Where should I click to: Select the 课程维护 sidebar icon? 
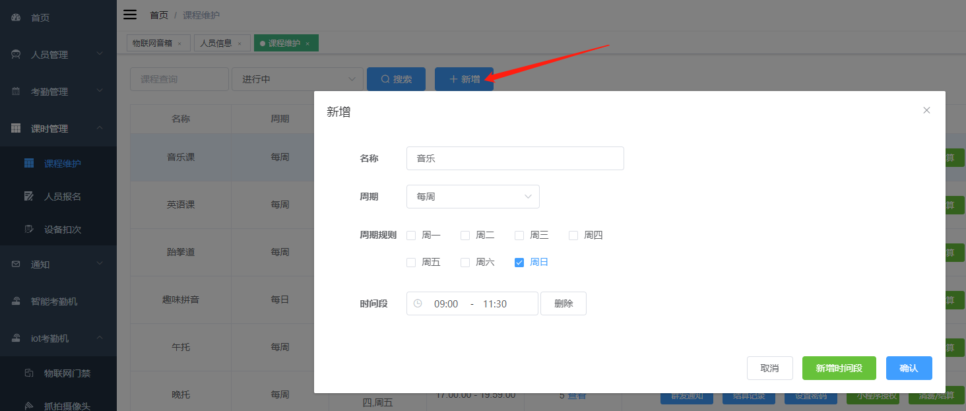click(29, 162)
